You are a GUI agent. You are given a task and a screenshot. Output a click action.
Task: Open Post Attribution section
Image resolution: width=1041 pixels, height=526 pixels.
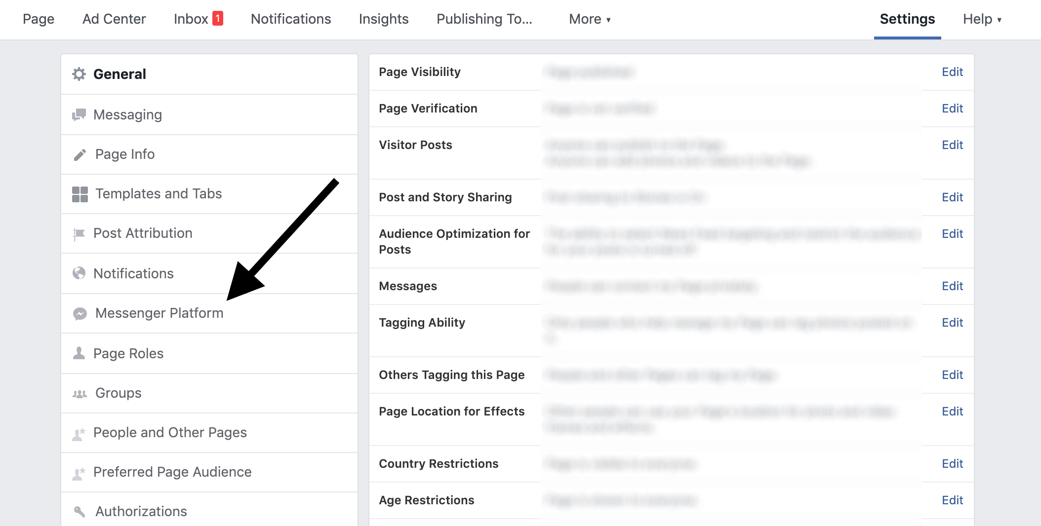click(x=209, y=233)
